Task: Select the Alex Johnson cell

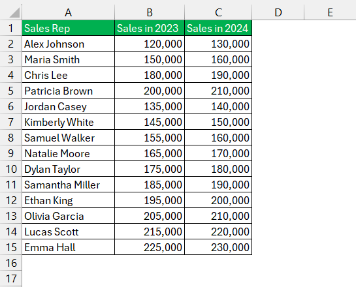Action: [69, 44]
